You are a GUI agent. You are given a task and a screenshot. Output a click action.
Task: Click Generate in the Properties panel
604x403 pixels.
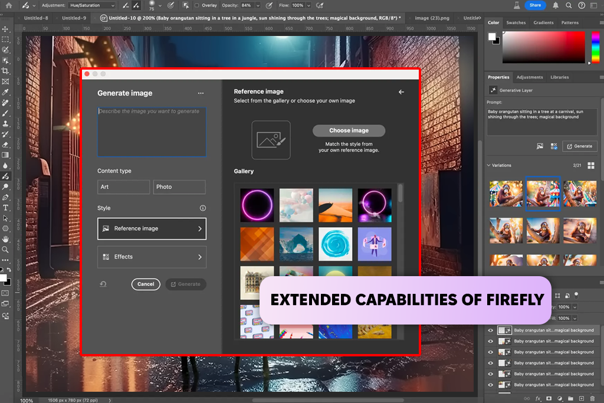(580, 146)
